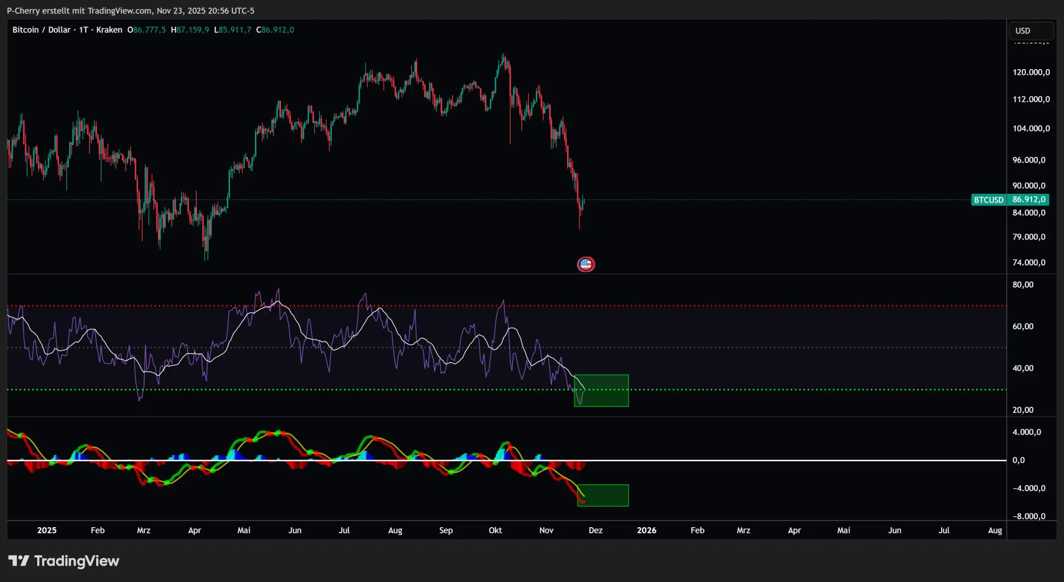Screen dimensions: 1064x582
Task: Click the MACD zero baseline in lower pane
Action: click(745, 461)
